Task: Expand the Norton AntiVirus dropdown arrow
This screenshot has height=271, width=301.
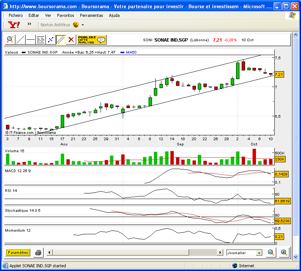Action: [x=83, y=25]
